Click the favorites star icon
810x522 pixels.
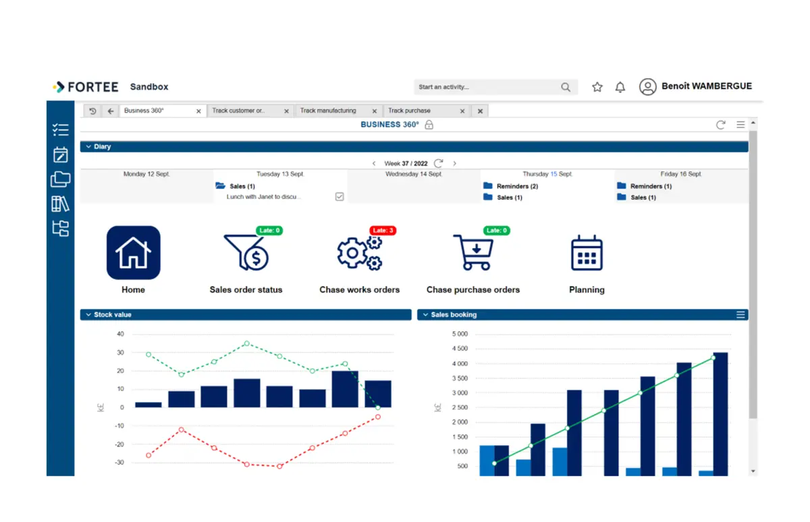coord(597,87)
